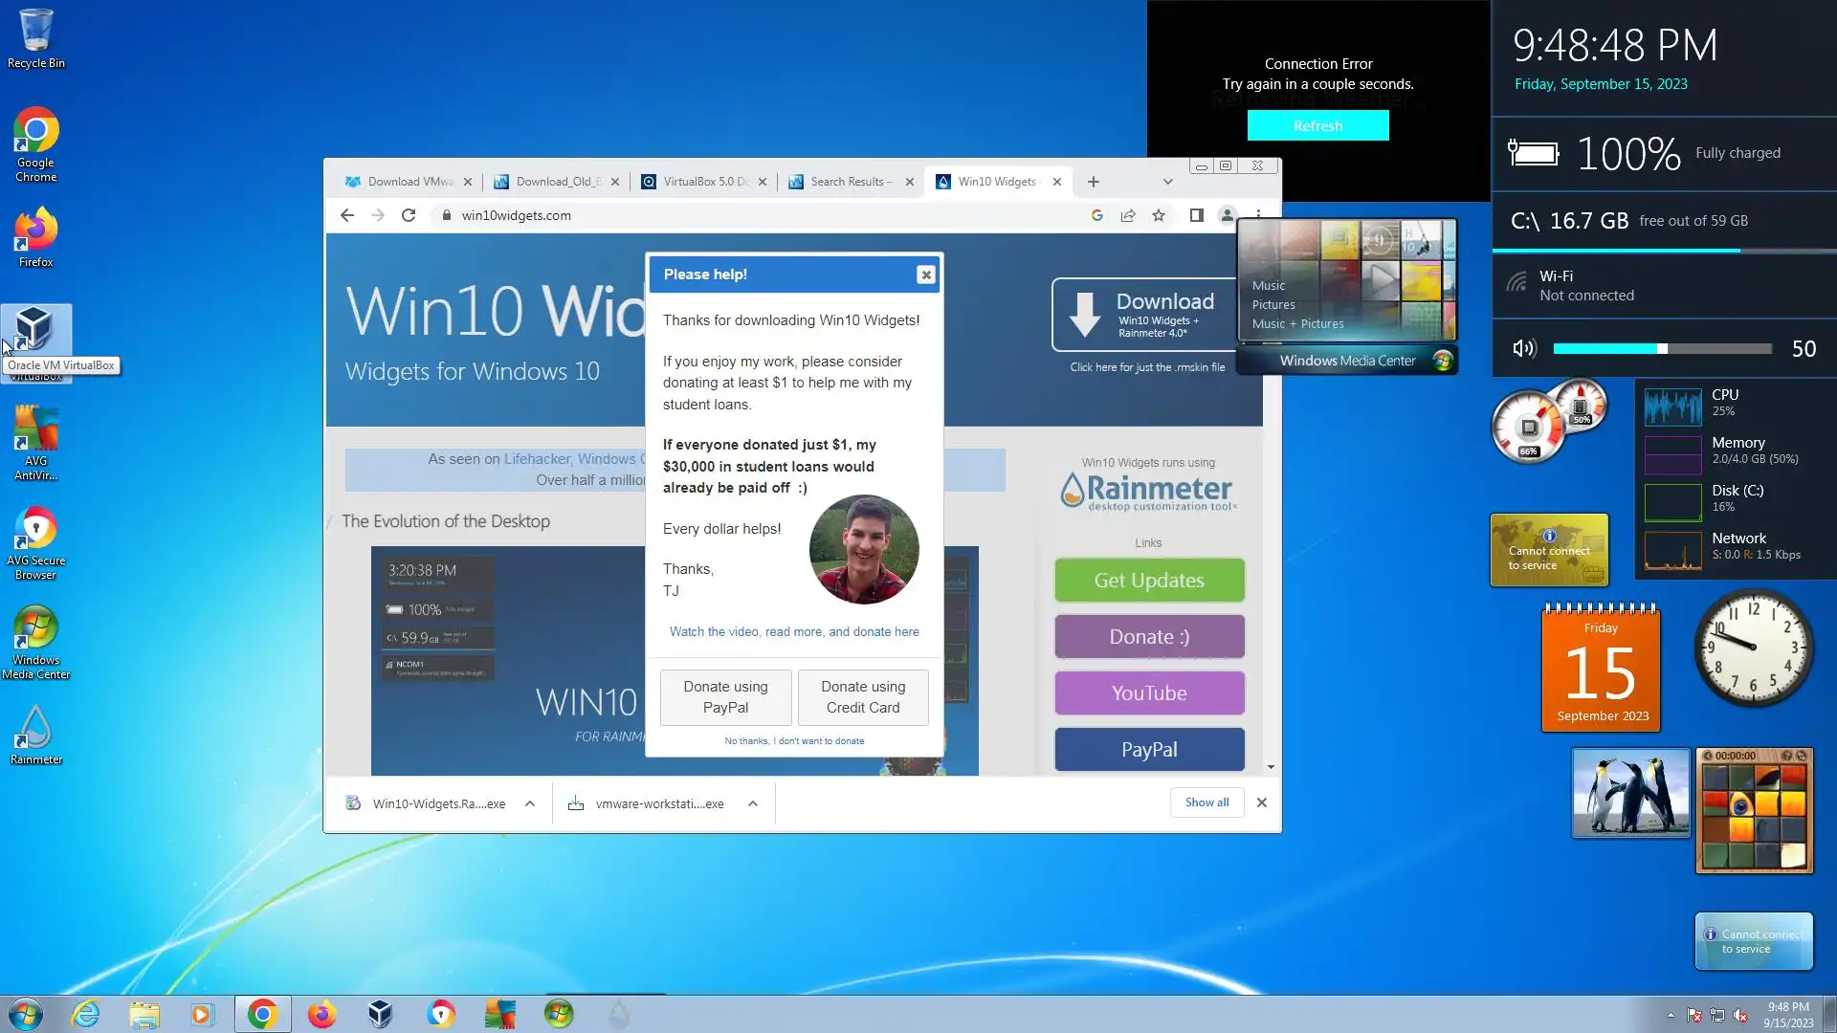
Task: Expand Win10-Widgets download options chevron
Action: click(530, 803)
